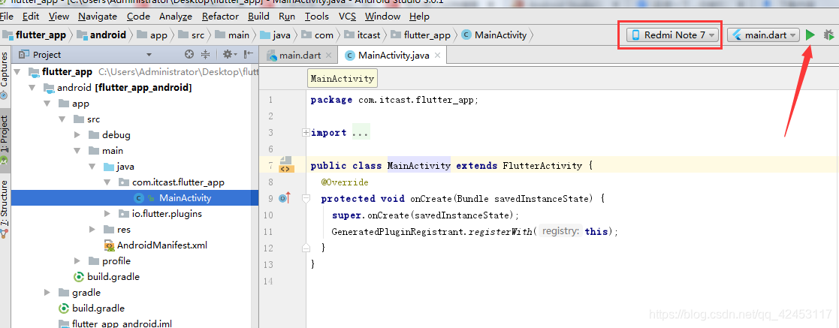Collapse the flutter_app root project node
The height and width of the screenshot is (328, 839).
point(18,72)
